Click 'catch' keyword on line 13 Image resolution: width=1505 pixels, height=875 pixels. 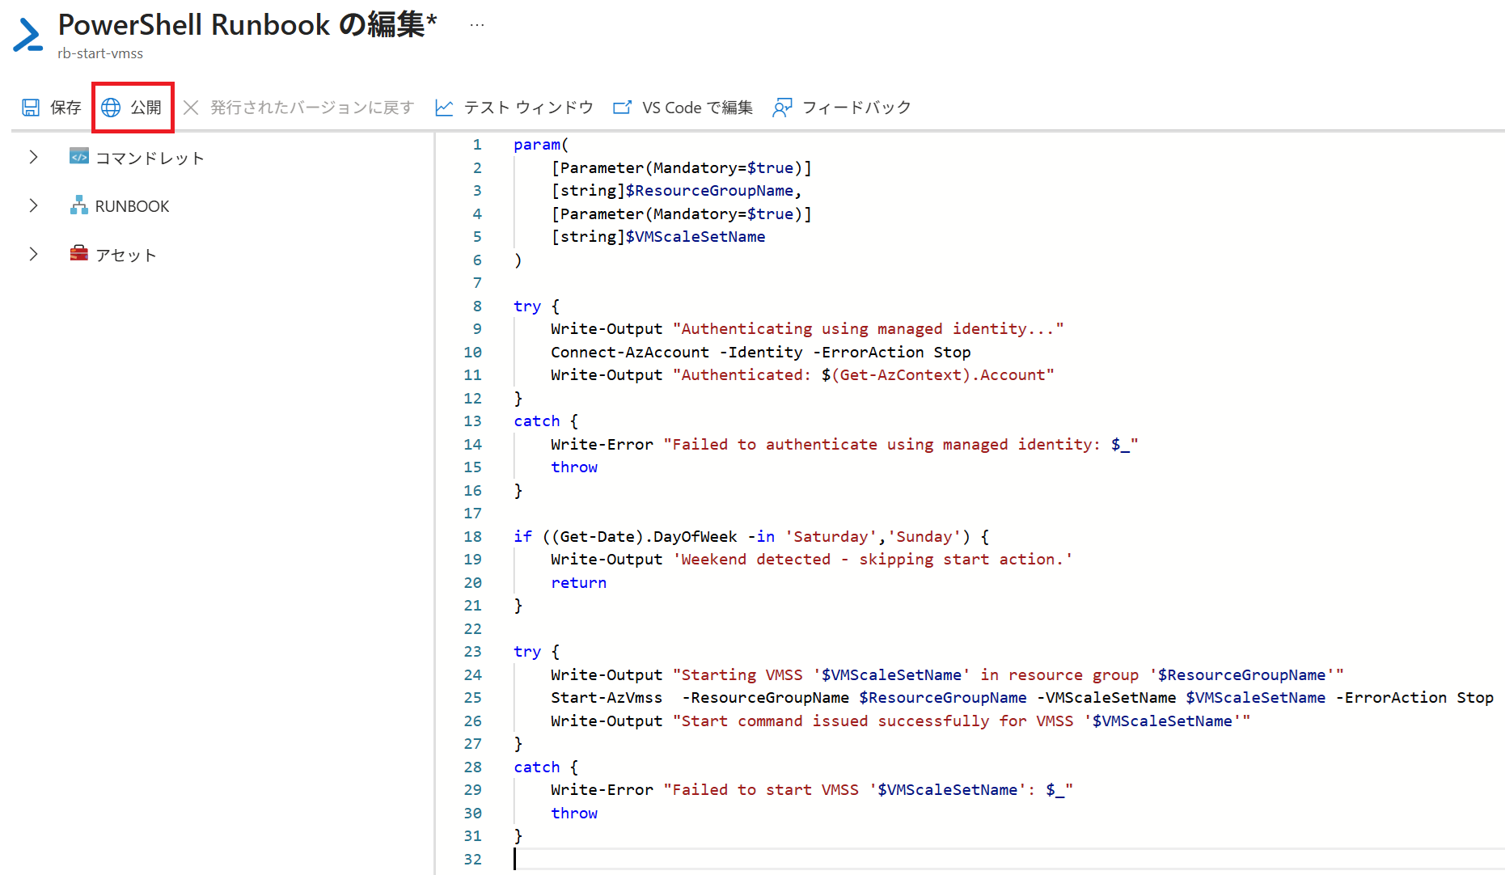coord(537,421)
